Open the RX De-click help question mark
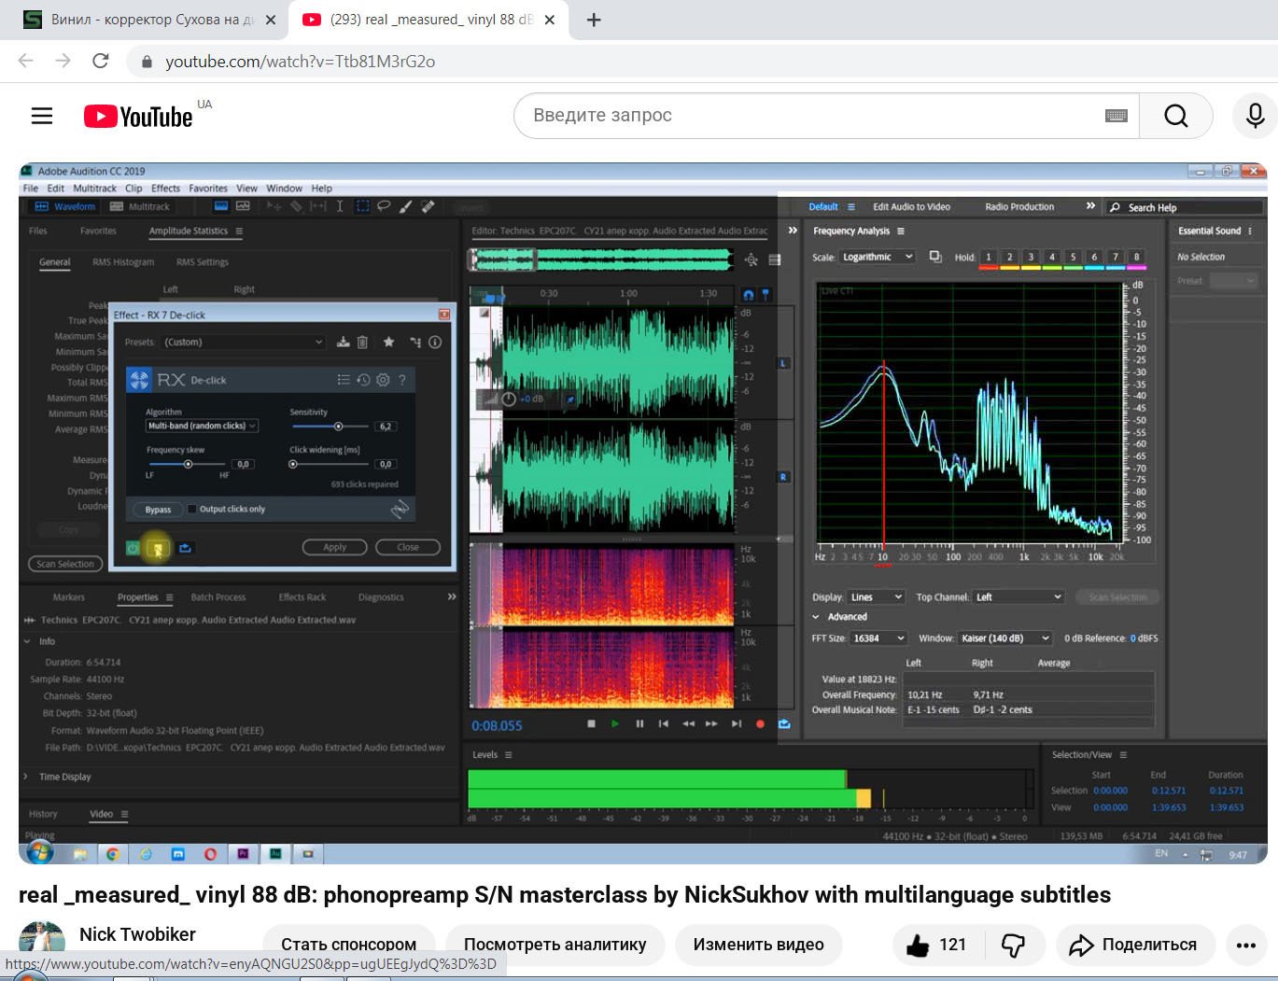This screenshot has height=981, width=1278. click(402, 380)
